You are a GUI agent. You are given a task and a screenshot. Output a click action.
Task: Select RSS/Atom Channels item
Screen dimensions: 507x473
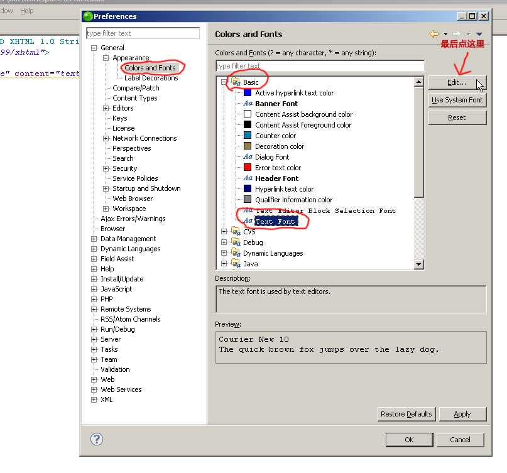130,319
